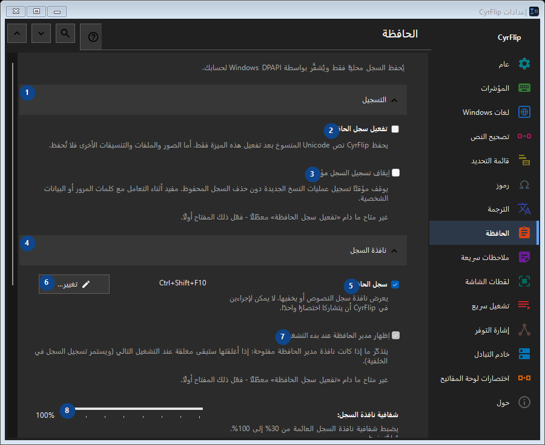The height and width of the screenshot is (445, 545).
Task: Click the CyrFlip sidebar title
Action: [509, 37]
